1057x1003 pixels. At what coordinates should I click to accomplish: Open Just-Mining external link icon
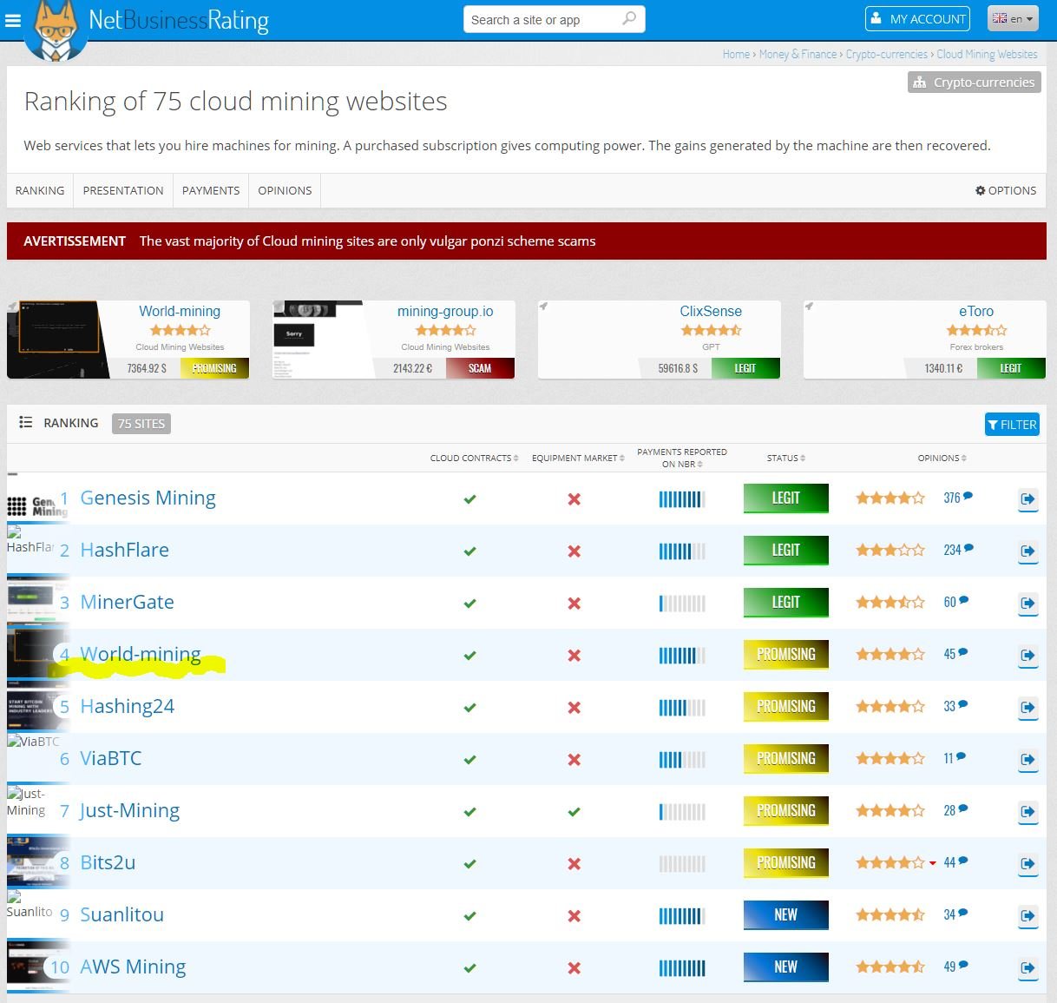1028,811
